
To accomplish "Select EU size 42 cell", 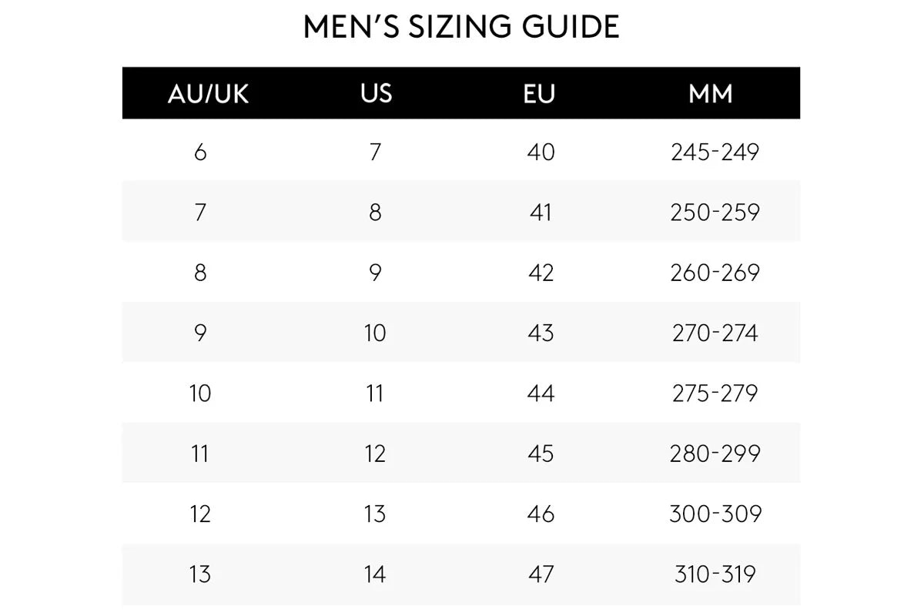I will [x=541, y=273].
